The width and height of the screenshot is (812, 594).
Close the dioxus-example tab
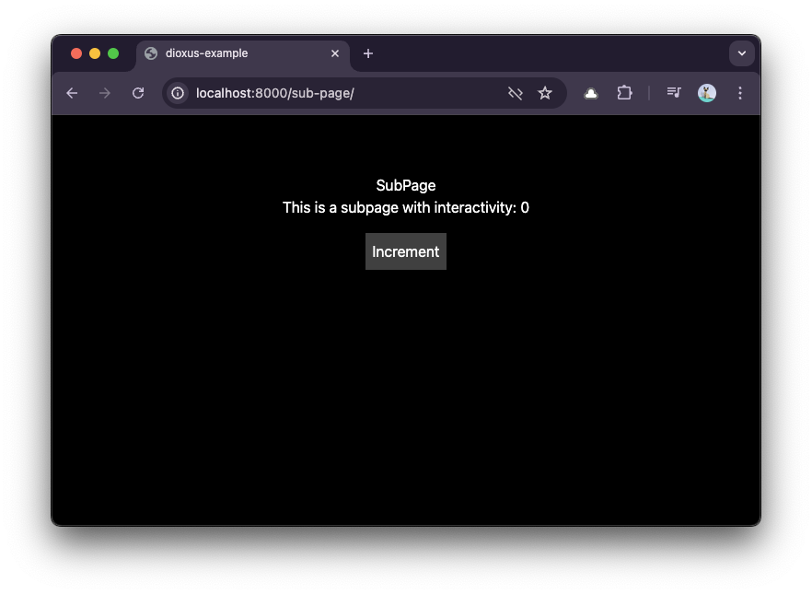pyautogui.click(x=335, y=53)
